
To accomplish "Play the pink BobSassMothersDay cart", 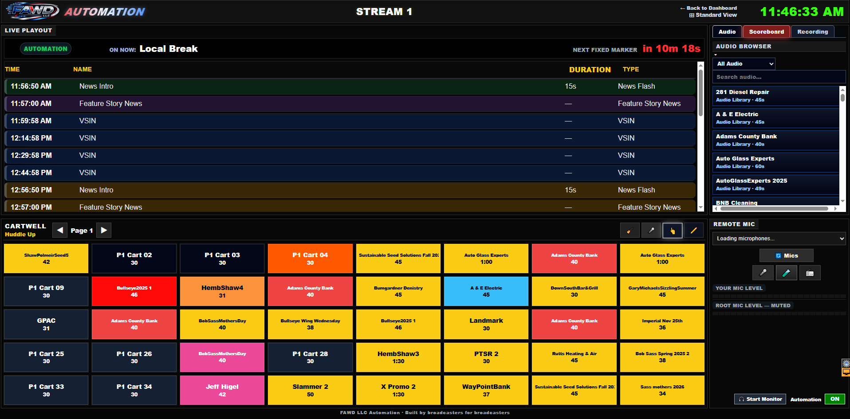I will click(x=222, y=357).
